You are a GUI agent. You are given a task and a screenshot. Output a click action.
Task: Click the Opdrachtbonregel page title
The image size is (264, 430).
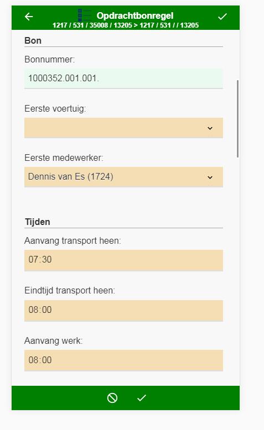pos(135,15)
